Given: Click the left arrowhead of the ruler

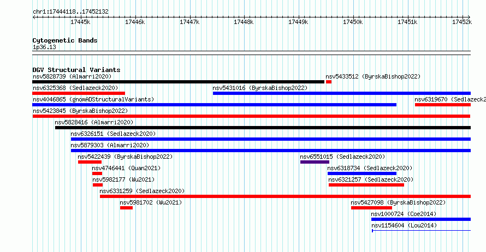Looking at the screenshot, I should 34,17.
